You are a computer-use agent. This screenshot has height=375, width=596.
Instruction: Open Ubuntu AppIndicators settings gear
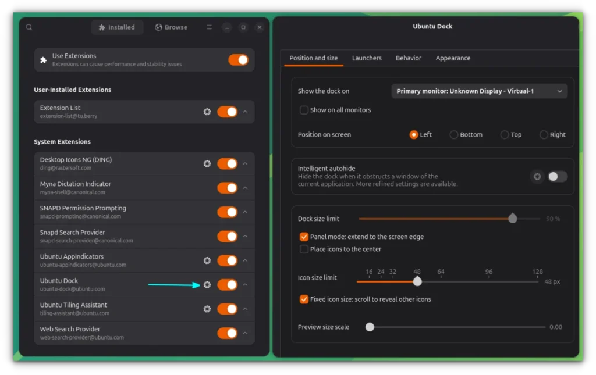[207, 260]
